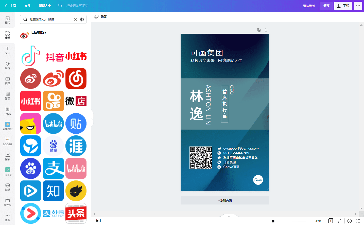Select the QR code on the card

[x=201, y=158]
